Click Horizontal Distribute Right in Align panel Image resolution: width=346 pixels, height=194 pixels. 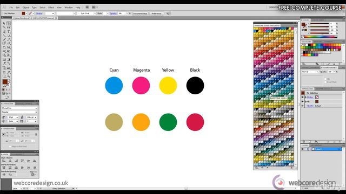click(35, 168)
